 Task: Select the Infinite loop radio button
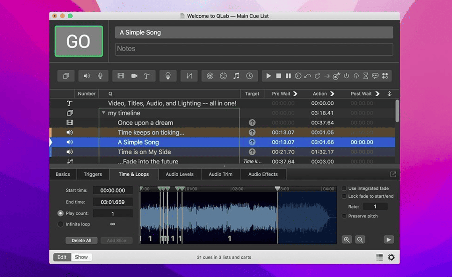60,224
